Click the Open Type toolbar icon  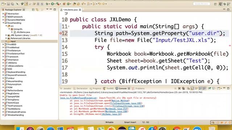[x=74, y=4]
